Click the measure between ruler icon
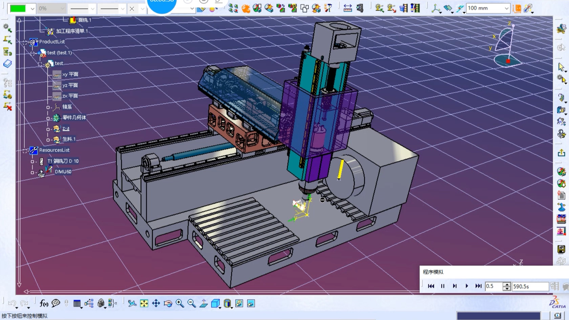Screen dimensions: 569x320 (348, 8)
